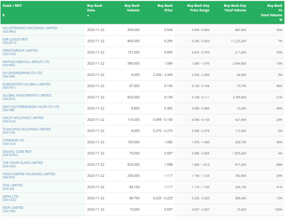Select Food Empire total volume 792,900
This screenshot has width=286, height=217.
(x=240, y=176)
